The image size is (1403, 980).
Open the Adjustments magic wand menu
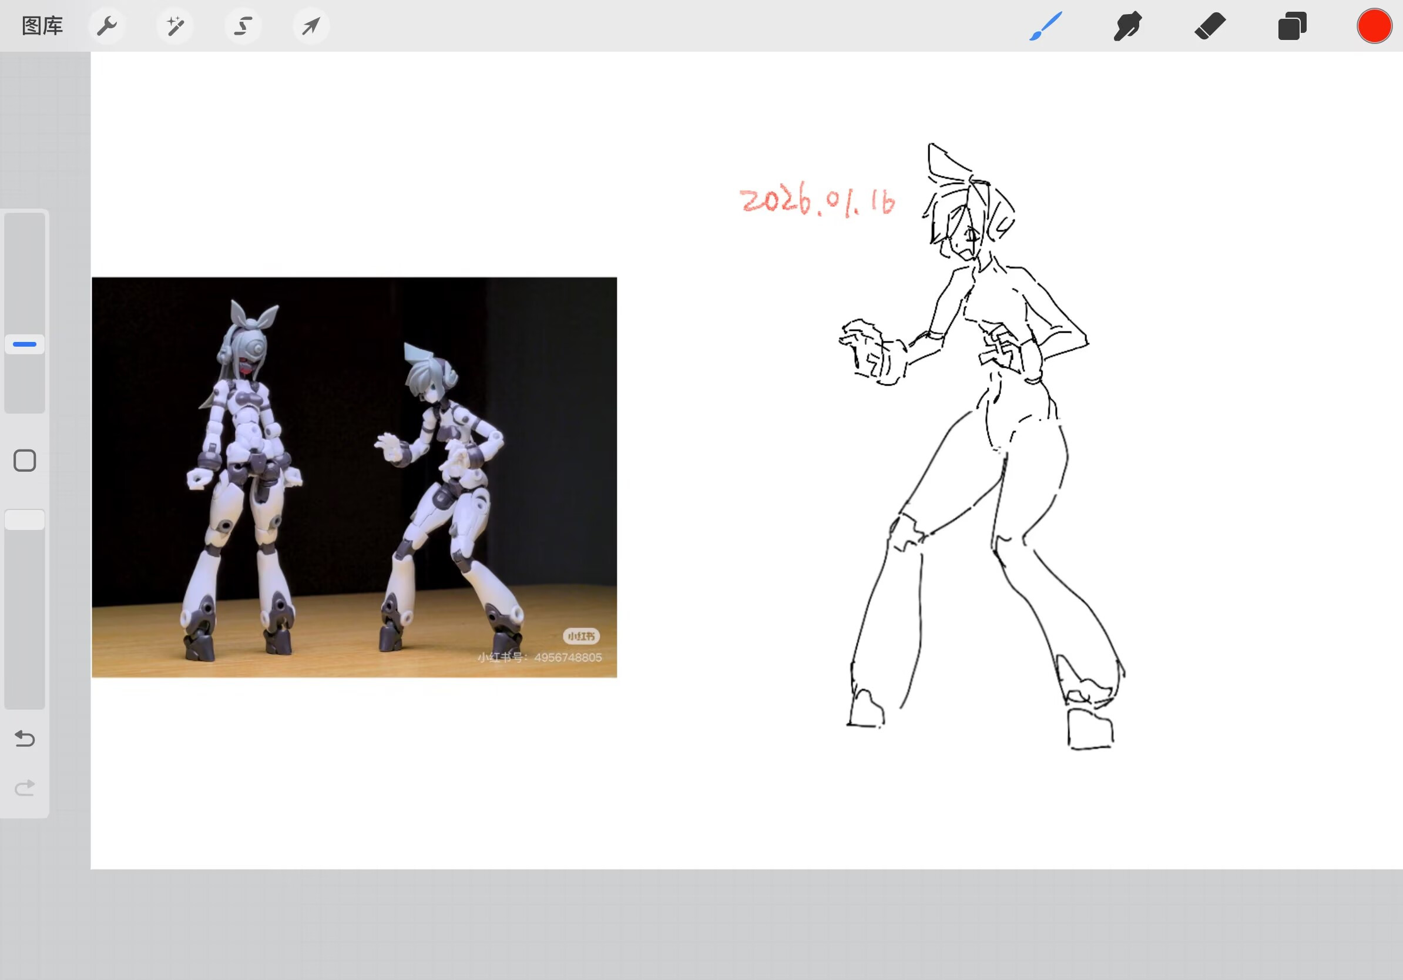(174, 26)
